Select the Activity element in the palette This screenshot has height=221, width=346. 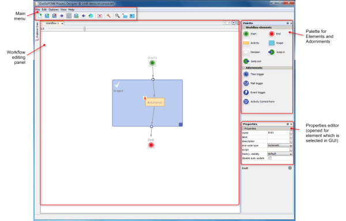pos(251,43)
